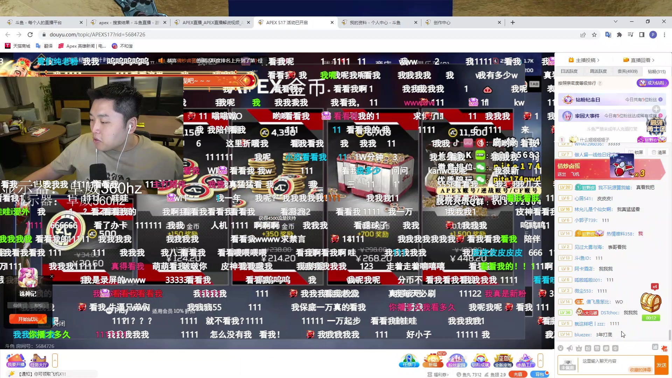Open the 全新座驾 vehicle icon
The height and width of the screenshot is (378, 672).
503,360
